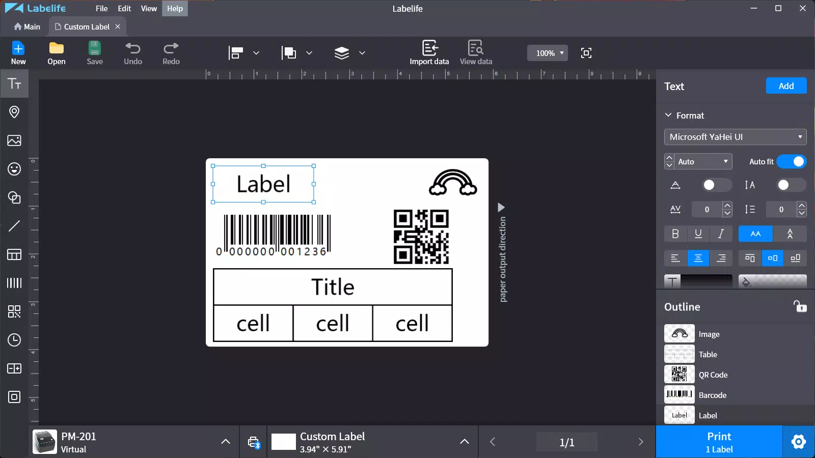Open a label file
Image resolution: width=815 pixels, height=458 pixels.
click(57, 53)
